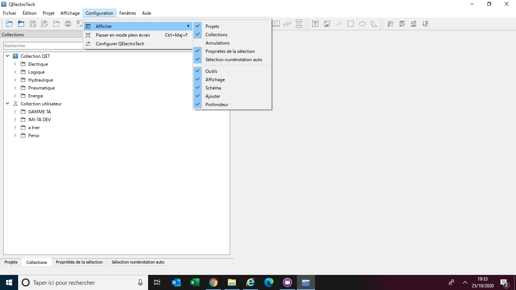Click the new project folder icon

[9, 24]
